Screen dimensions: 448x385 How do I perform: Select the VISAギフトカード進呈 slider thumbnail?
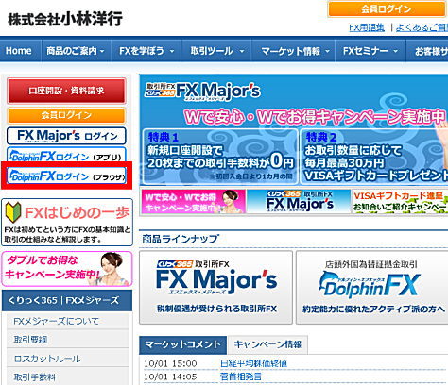pos(400,201)
